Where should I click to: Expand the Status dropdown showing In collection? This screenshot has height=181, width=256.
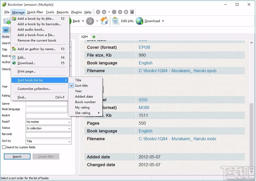click(x=48, y=129)
